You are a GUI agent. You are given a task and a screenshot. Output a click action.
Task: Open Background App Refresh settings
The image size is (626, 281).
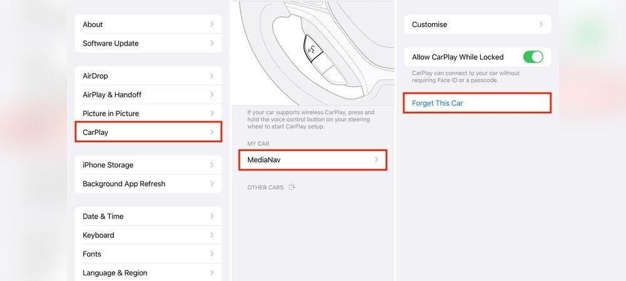click(x=148, y=184)
